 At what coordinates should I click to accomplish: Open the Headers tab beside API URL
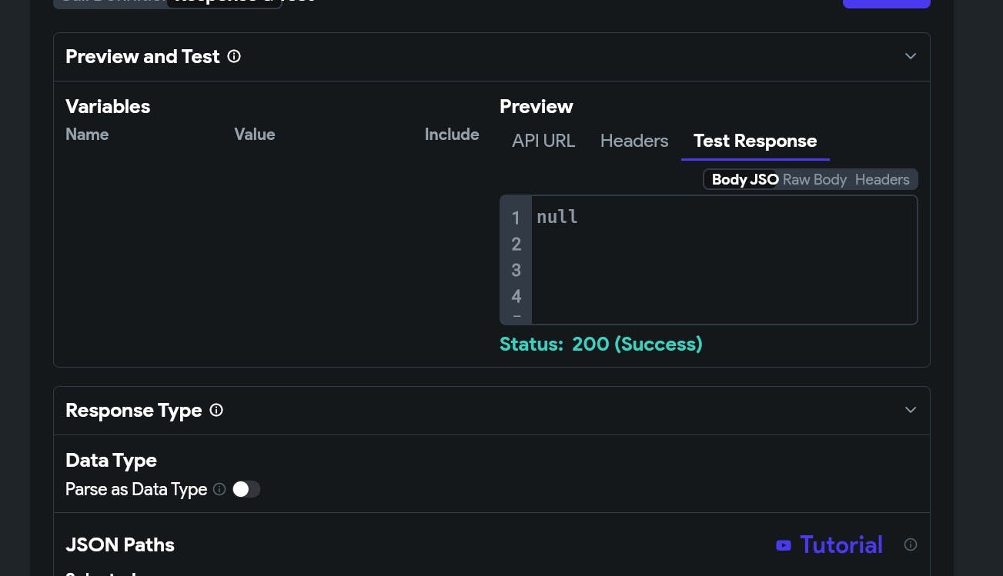pyautogui.click(x=634, y=141)
